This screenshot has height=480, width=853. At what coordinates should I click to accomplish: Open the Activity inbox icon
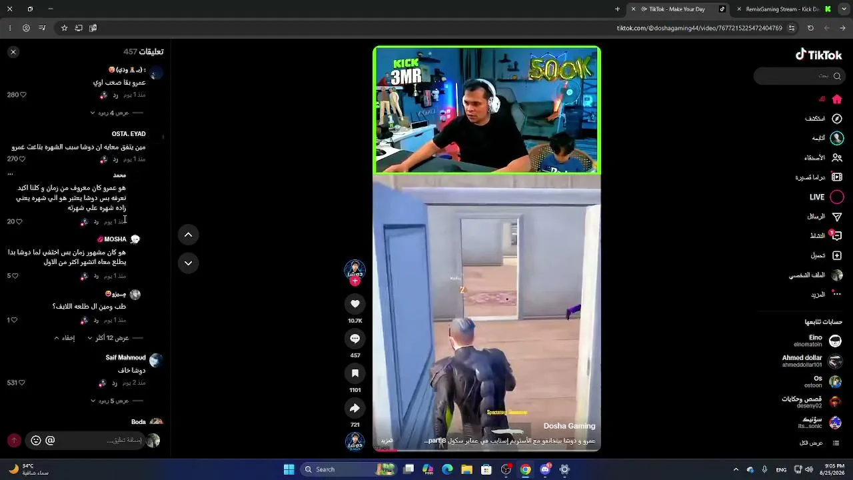(837, 236)
